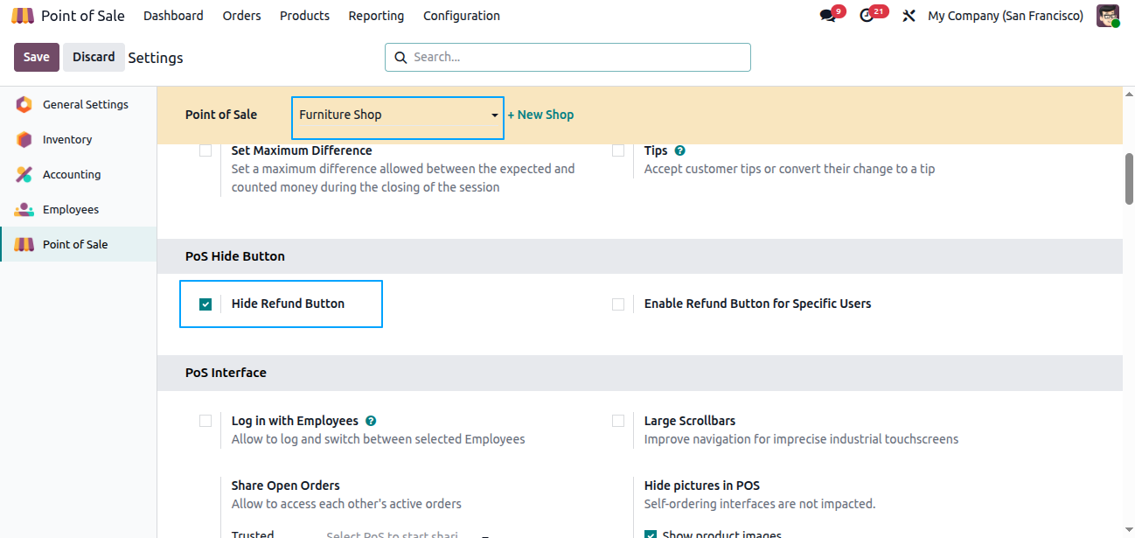This screenshot has width=1135, height=538.
Task: Select the Inventory settings tab label
Action: click(67, 140)
